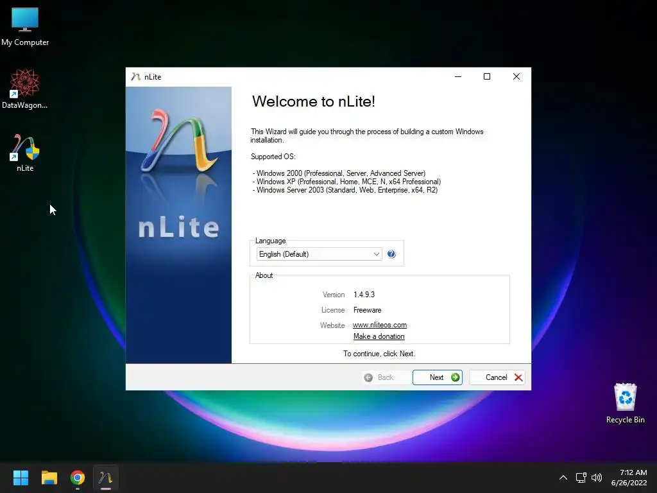Image resolution: width=657 pixels, height=493 pixels.
Task: Launch File Explorer from the taskbar
Action: (49, 478)
